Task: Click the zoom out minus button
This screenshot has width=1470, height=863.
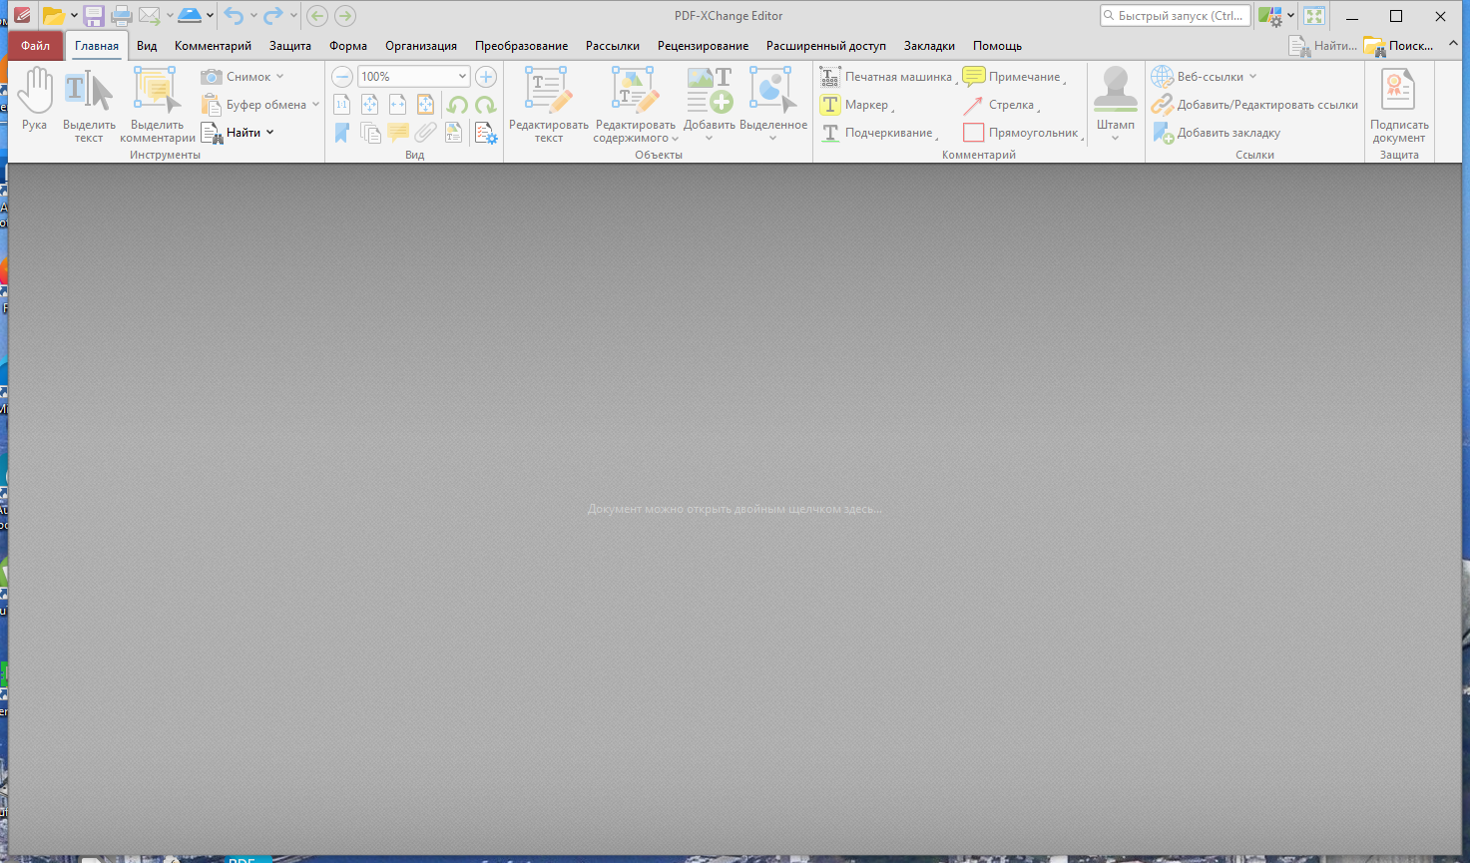Action: [x=342, y=77]
